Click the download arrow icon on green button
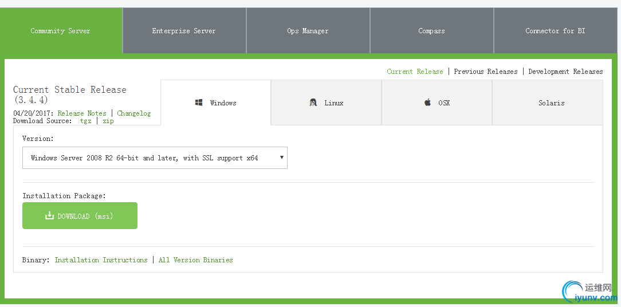 coord(49,215)
